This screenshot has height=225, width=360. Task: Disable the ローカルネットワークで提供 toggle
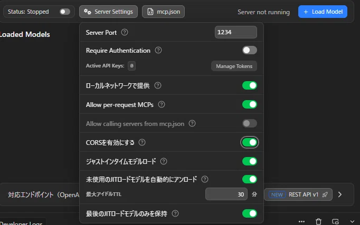click(x=250, y=85)
